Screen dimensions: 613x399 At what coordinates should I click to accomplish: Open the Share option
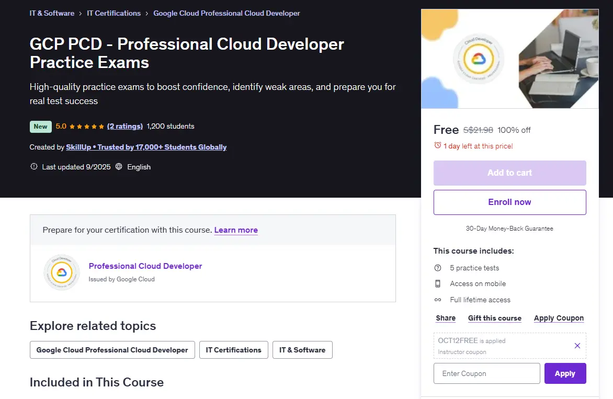(x=446, y=318)
